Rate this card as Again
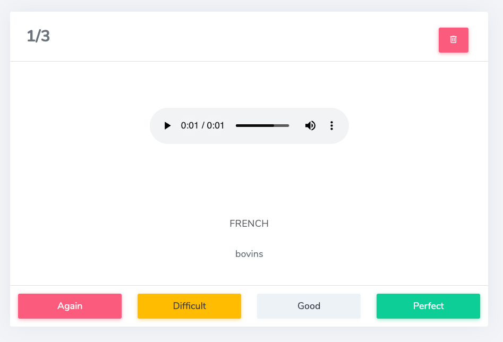This screenshot has width=503, height=342. tap(70, 306)
